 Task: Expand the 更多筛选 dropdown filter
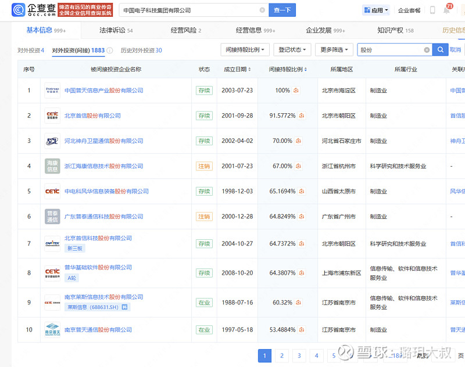coord(334,50)
